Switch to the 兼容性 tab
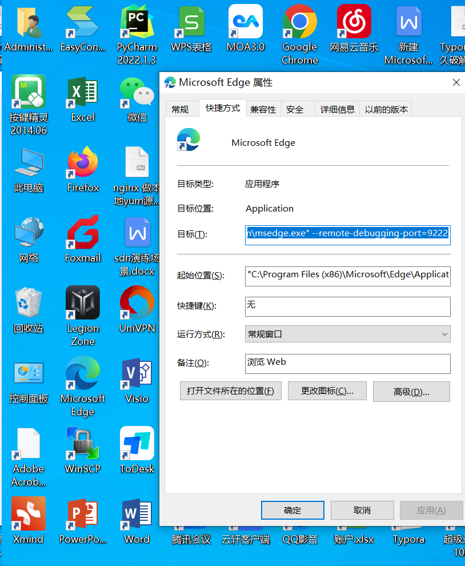Image resolution: width=465 pixels, height=566 pixels. click(263, 109)
